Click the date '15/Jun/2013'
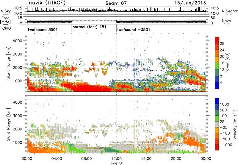238x165 pixels. coord(190,3)
